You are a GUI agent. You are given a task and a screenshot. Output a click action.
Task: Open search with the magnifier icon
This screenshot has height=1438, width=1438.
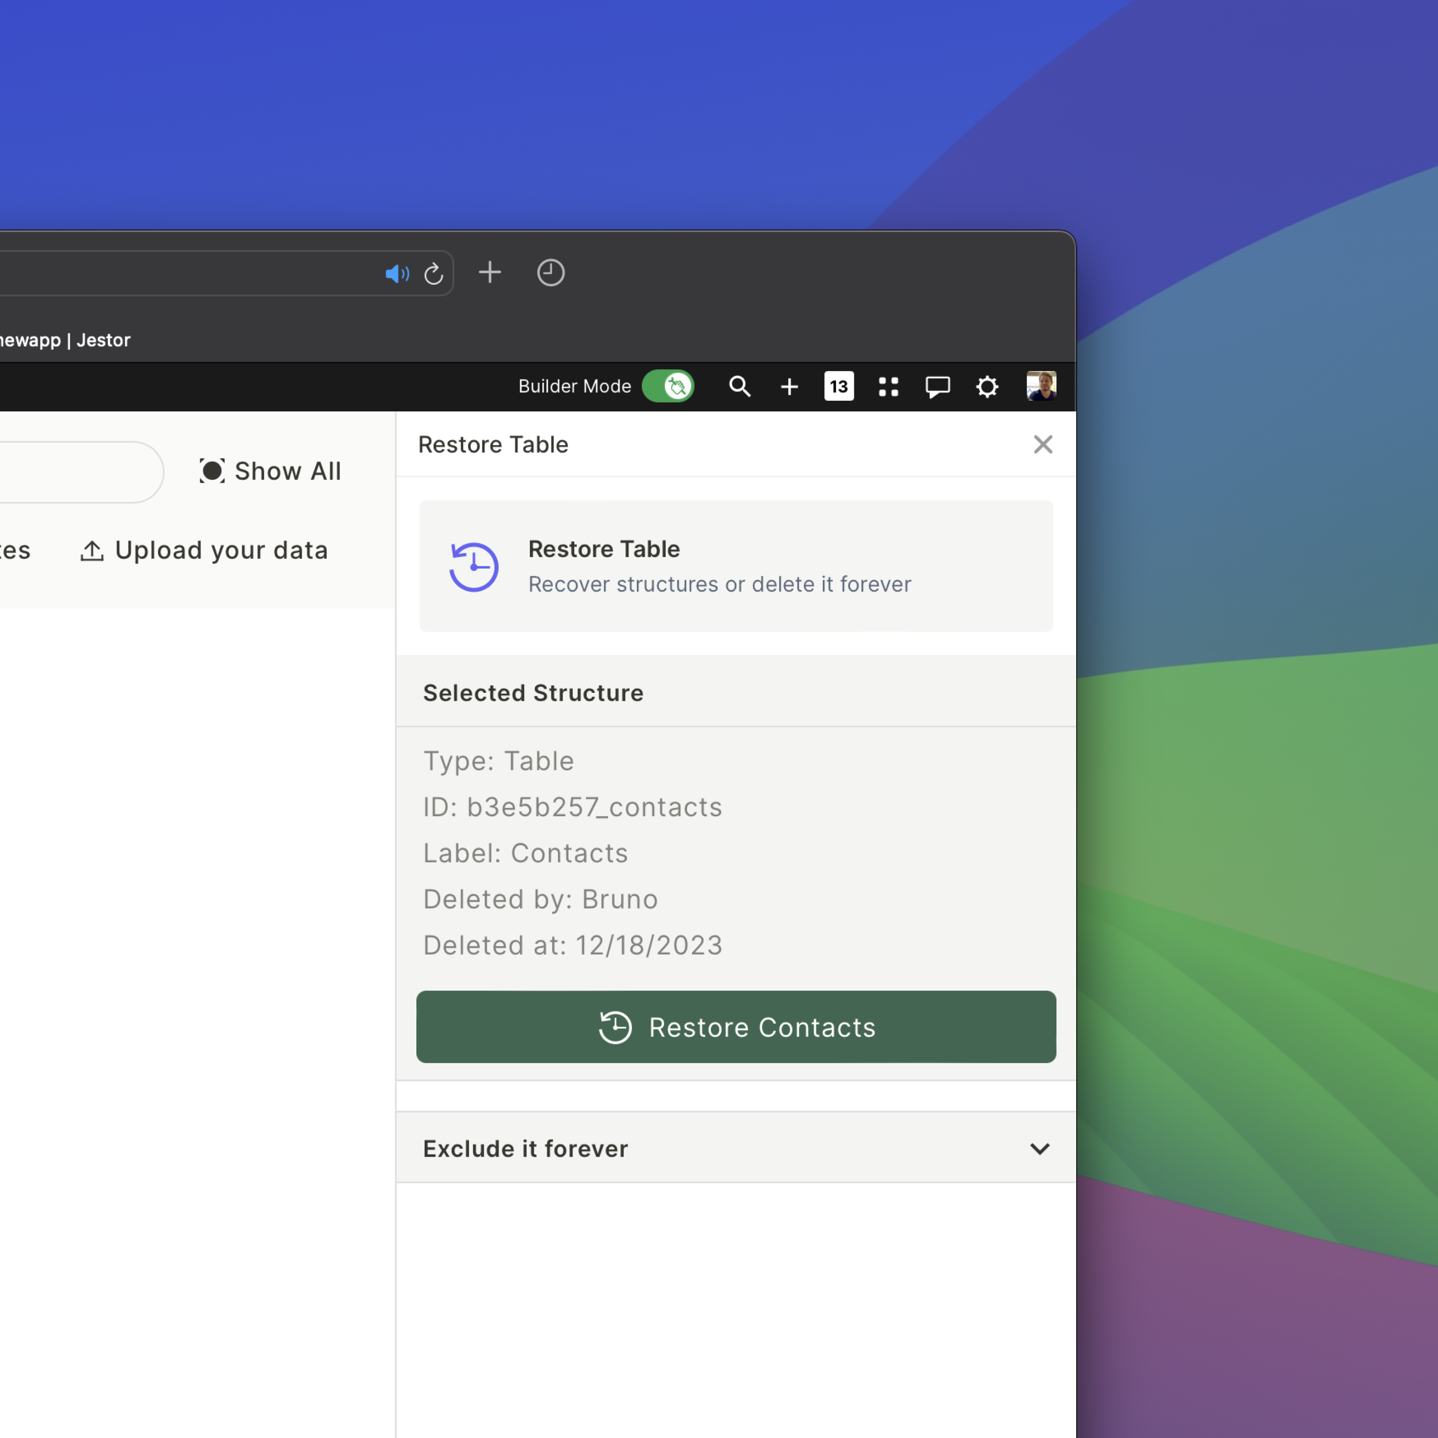[739, 386]
